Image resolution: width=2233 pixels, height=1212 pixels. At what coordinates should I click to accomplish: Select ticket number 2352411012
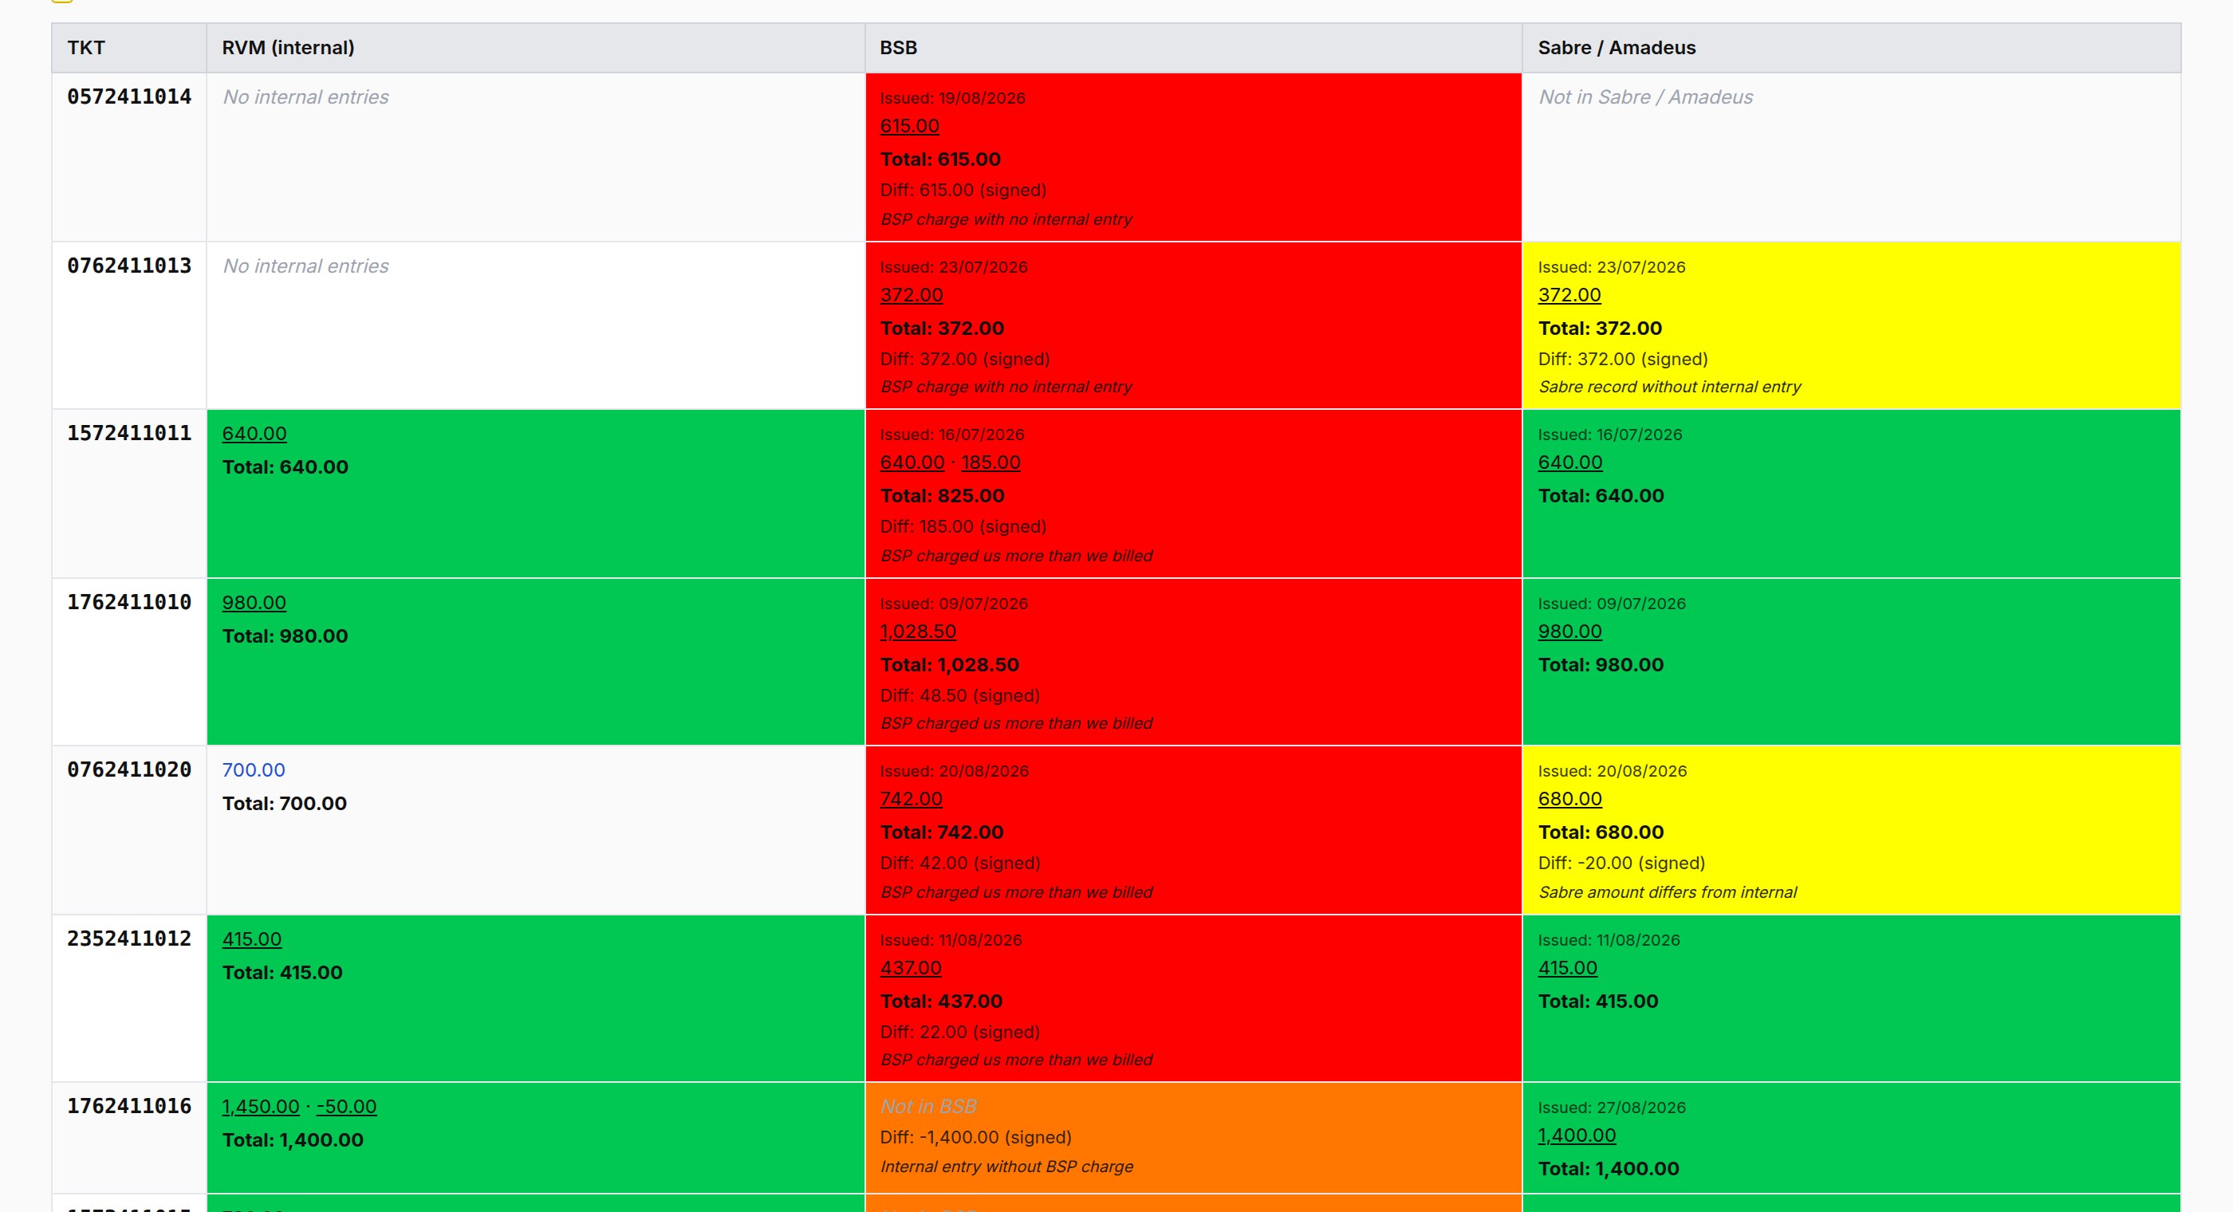click(x=129, y=938)
